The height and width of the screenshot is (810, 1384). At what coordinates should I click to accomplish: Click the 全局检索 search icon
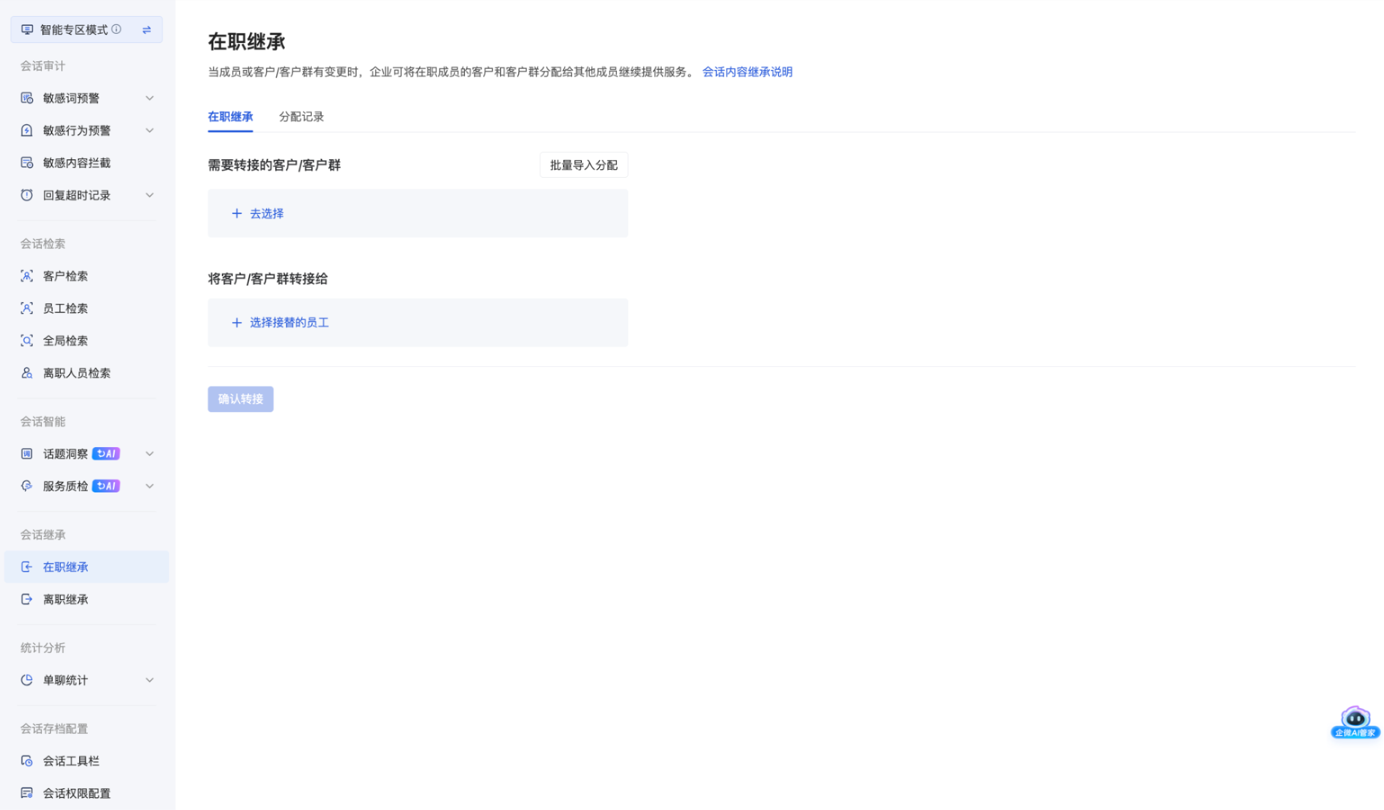(x=27, y=341)
